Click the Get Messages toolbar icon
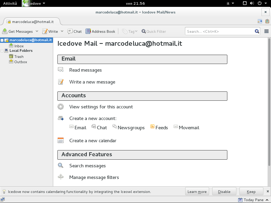271x203 pixels. point(5,31)
